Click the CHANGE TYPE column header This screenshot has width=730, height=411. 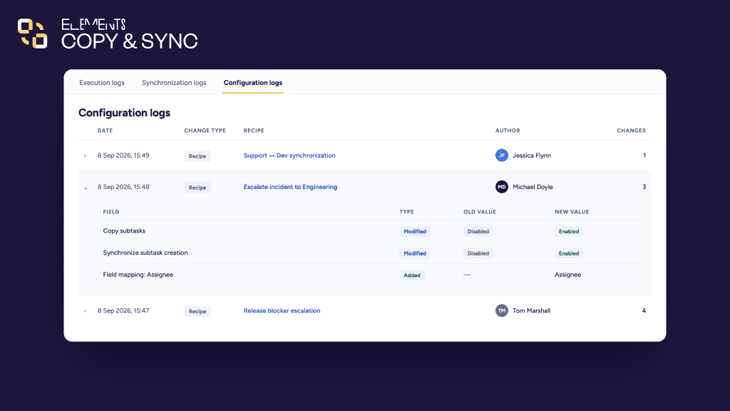tap(205, 131)
